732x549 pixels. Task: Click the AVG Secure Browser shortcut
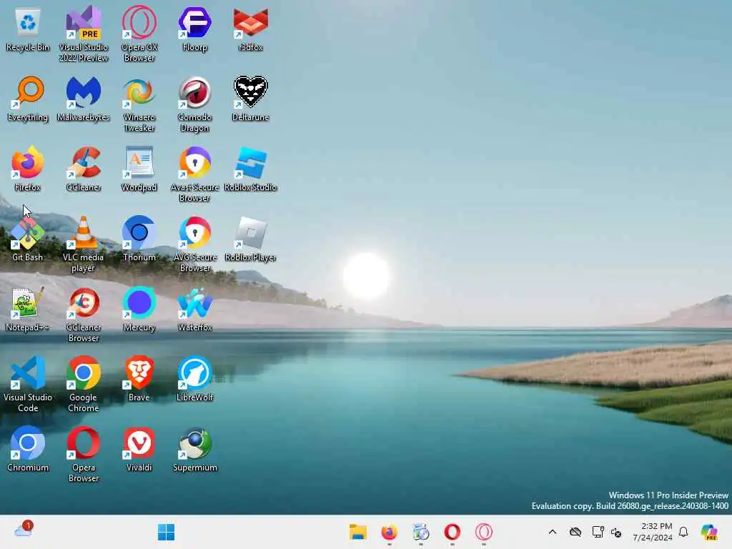tap(194, 244)
